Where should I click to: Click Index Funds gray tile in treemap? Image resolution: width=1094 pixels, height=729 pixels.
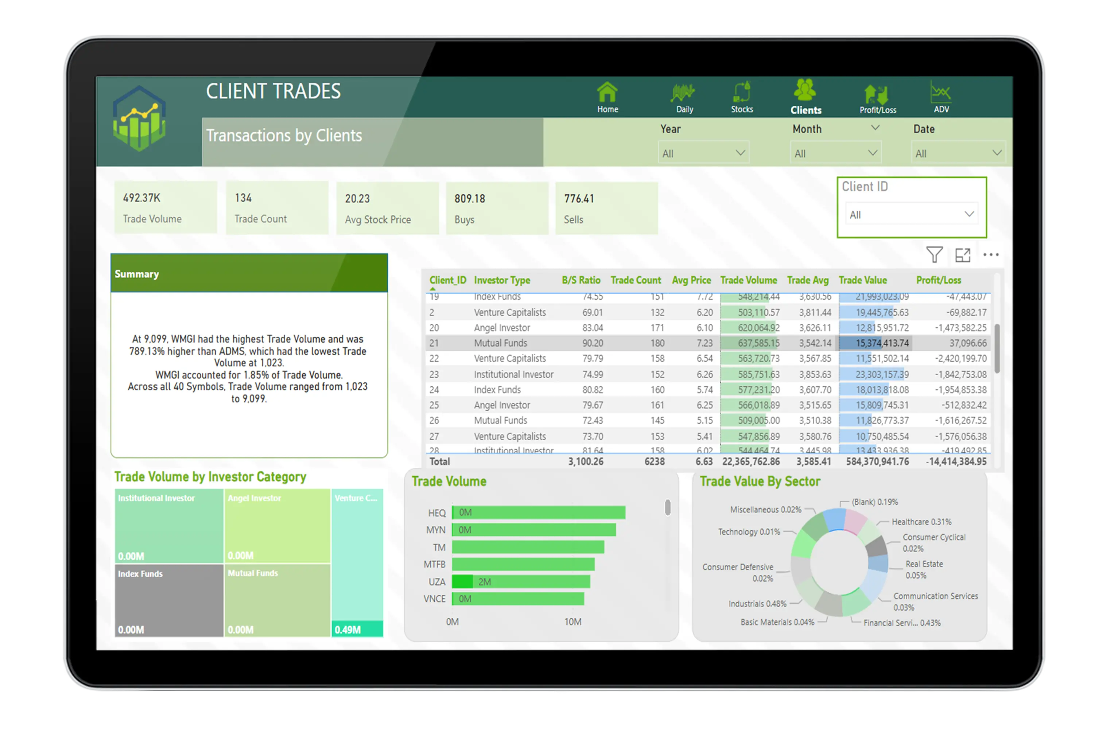[169, 601]
